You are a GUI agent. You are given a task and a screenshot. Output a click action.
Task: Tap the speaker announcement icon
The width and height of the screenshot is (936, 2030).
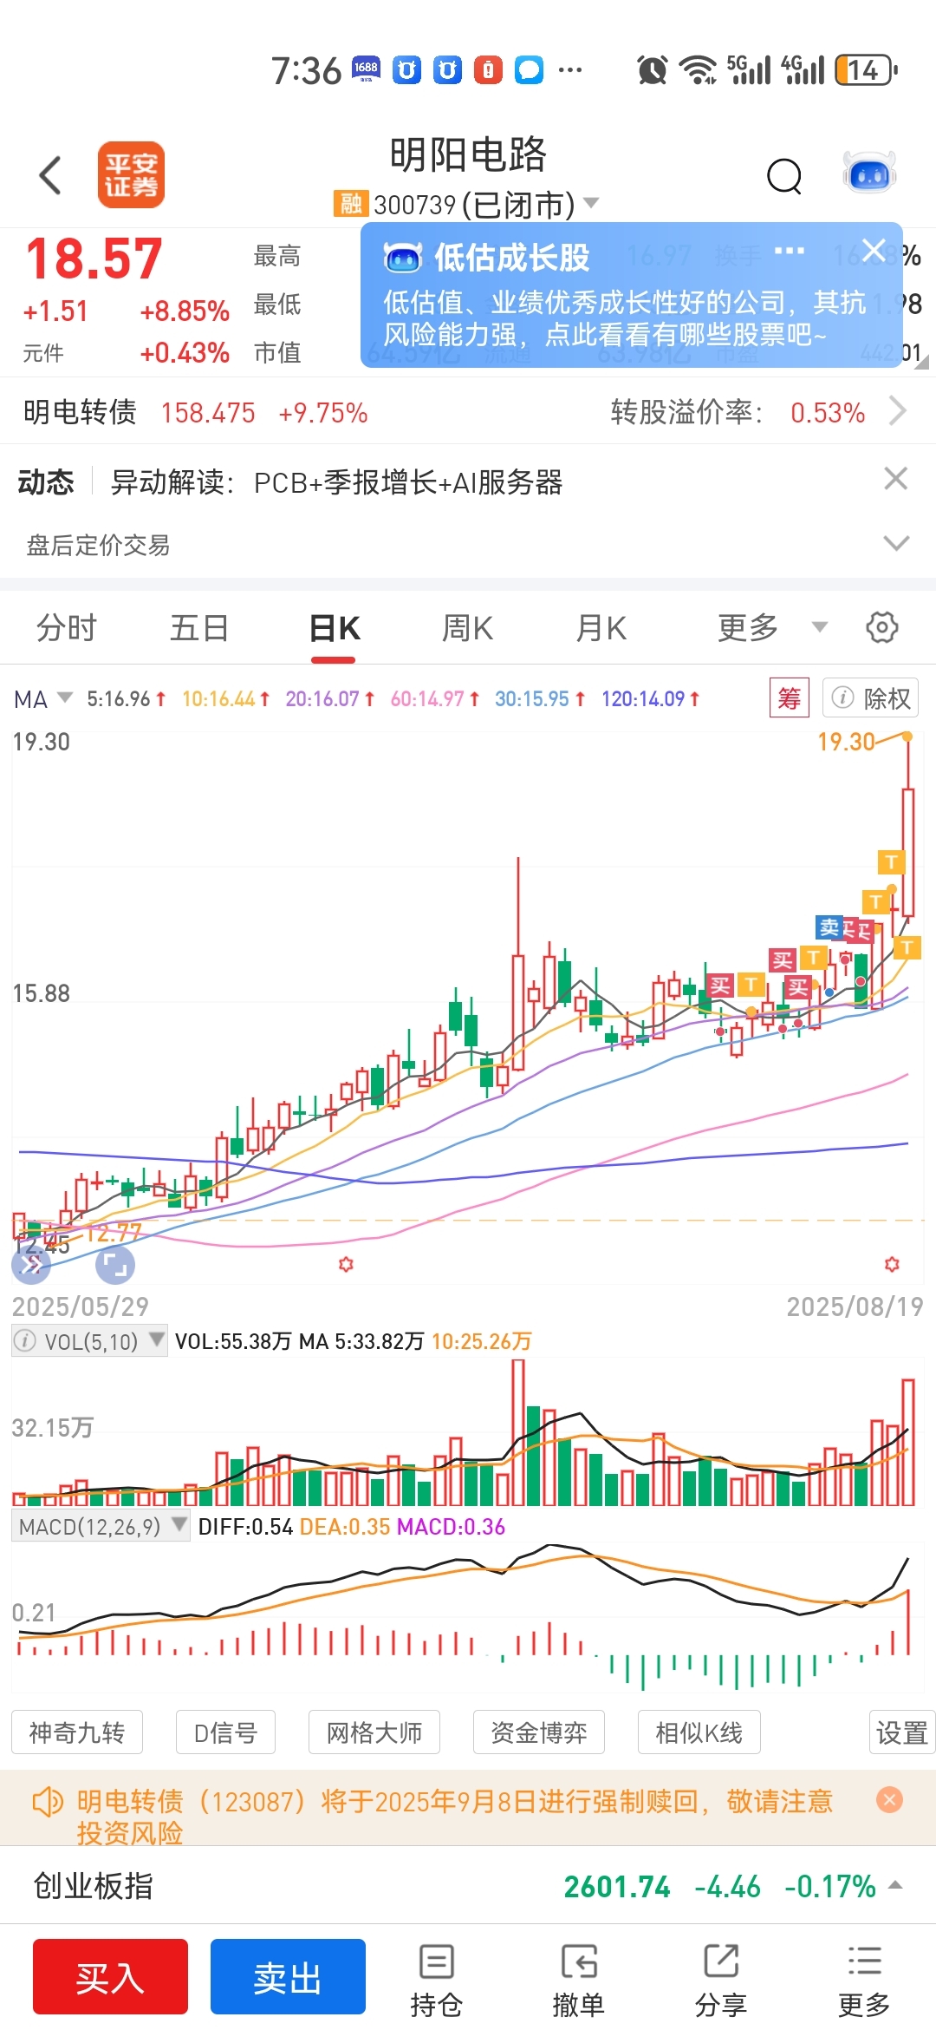pos(47,1802)
